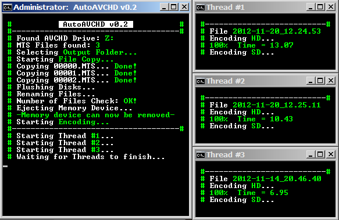Screen dimensions: 339x220
Task: Close the AutoAVCHD v0.2 window
Action: [x=184, y=7]
